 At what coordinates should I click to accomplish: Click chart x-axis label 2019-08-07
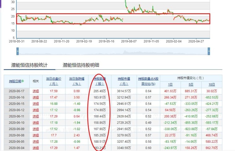tap(129, 41)
